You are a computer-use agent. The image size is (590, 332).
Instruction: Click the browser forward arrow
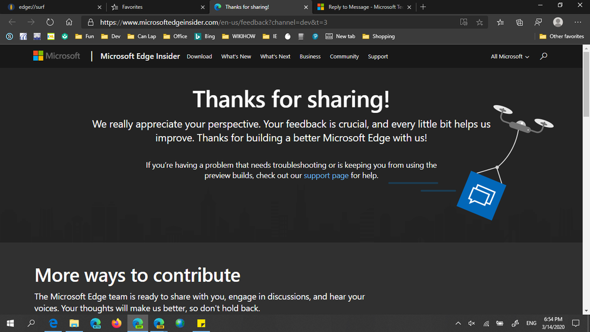click(31, 22)
